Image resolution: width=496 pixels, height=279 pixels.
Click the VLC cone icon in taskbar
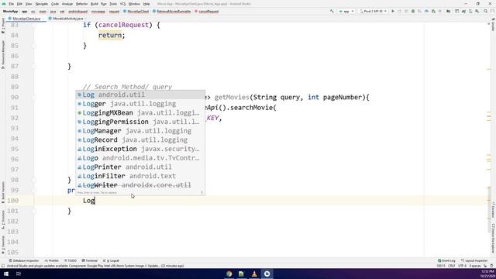pos(254,274)
